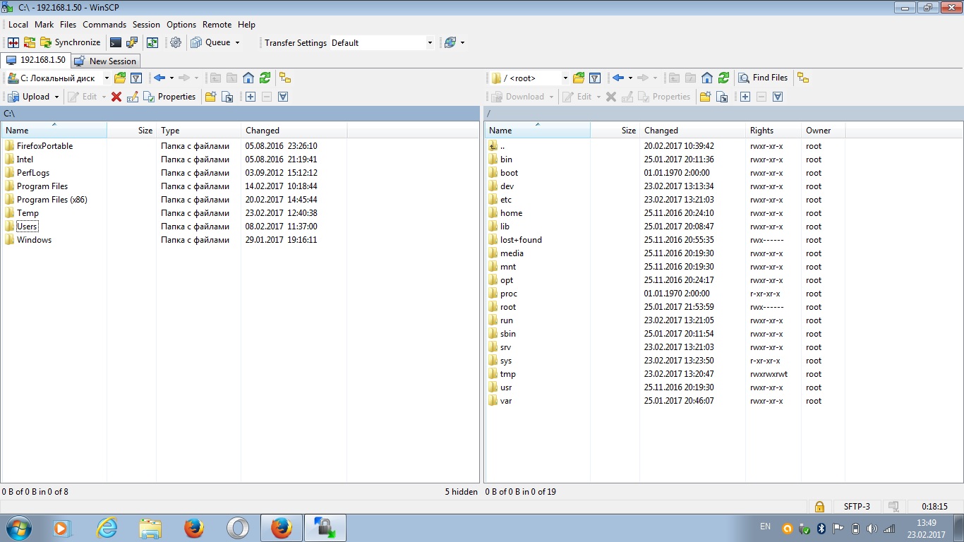Toggle remote directory tree icon

(x=803, y=78)
